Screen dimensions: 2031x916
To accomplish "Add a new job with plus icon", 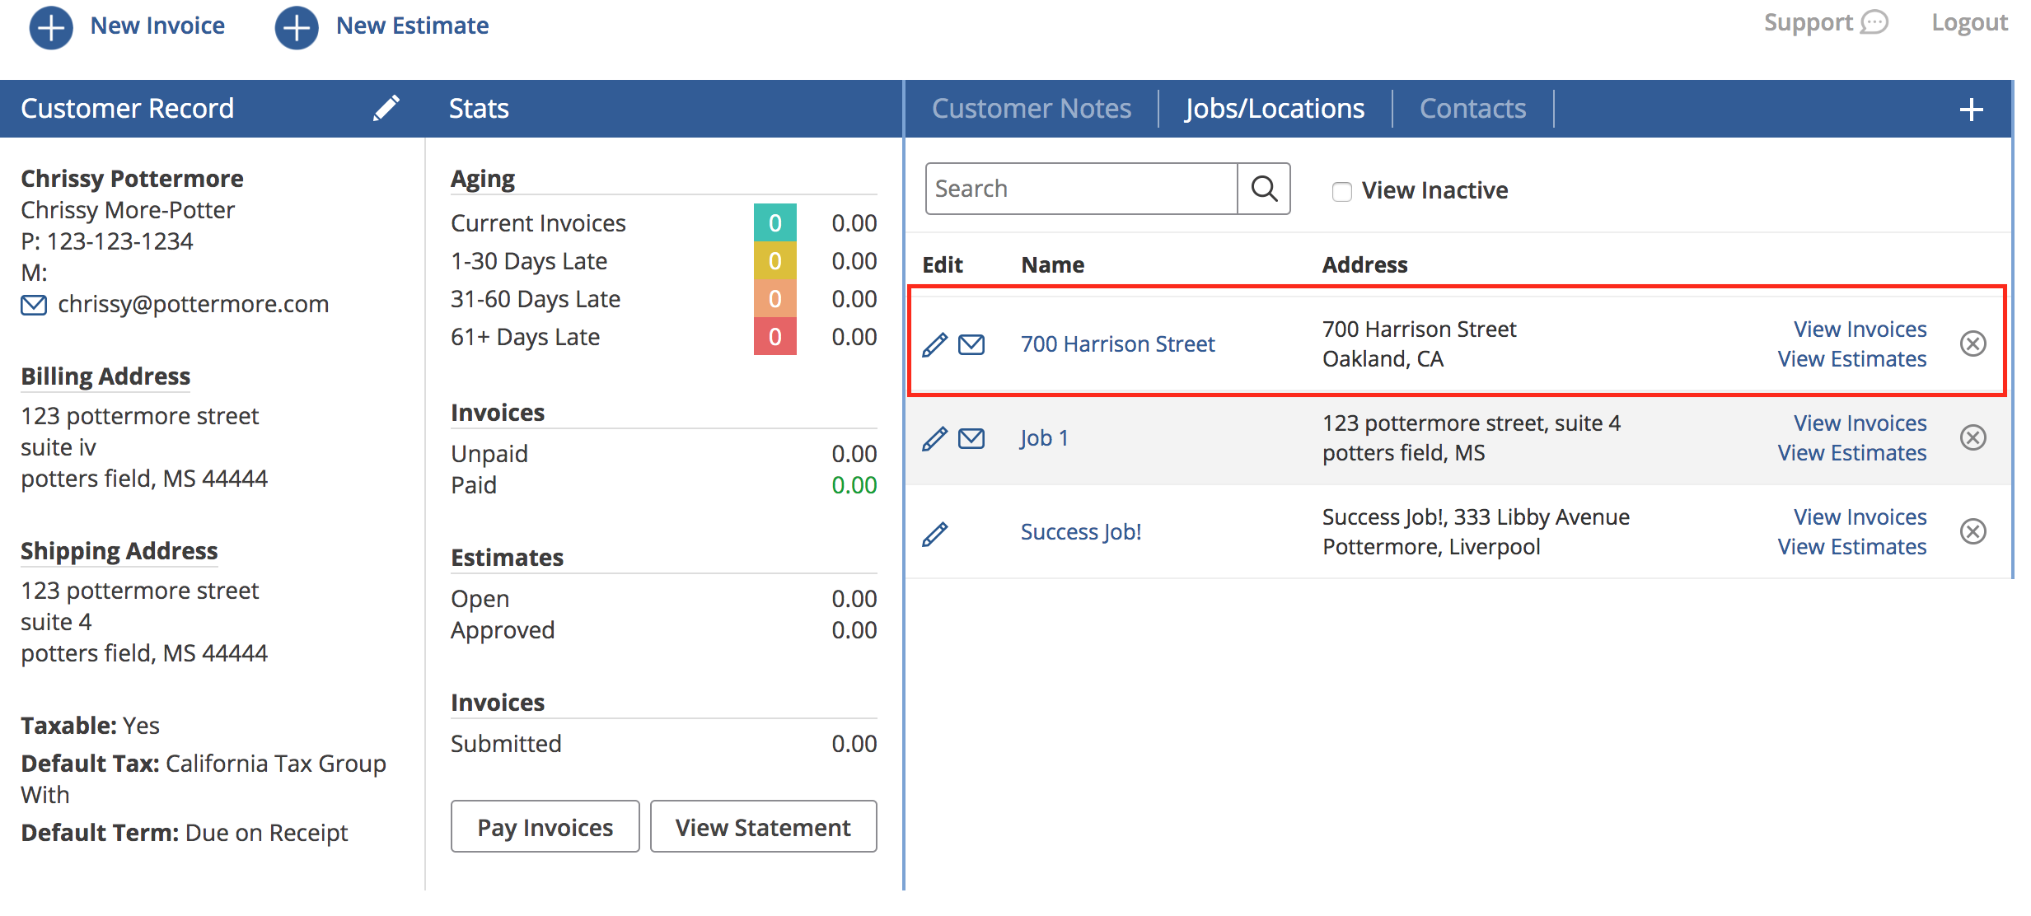I will (1972, 109).
